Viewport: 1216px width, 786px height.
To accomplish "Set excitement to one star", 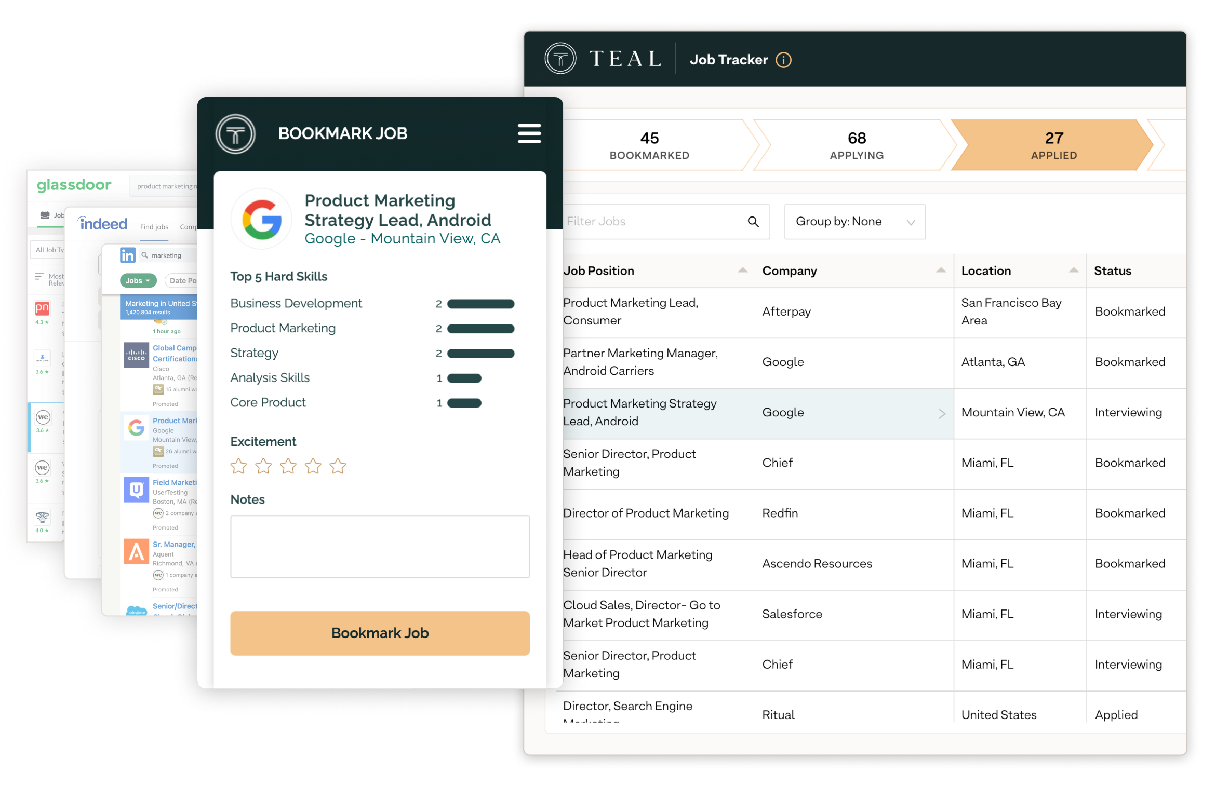I will [238, 466].
